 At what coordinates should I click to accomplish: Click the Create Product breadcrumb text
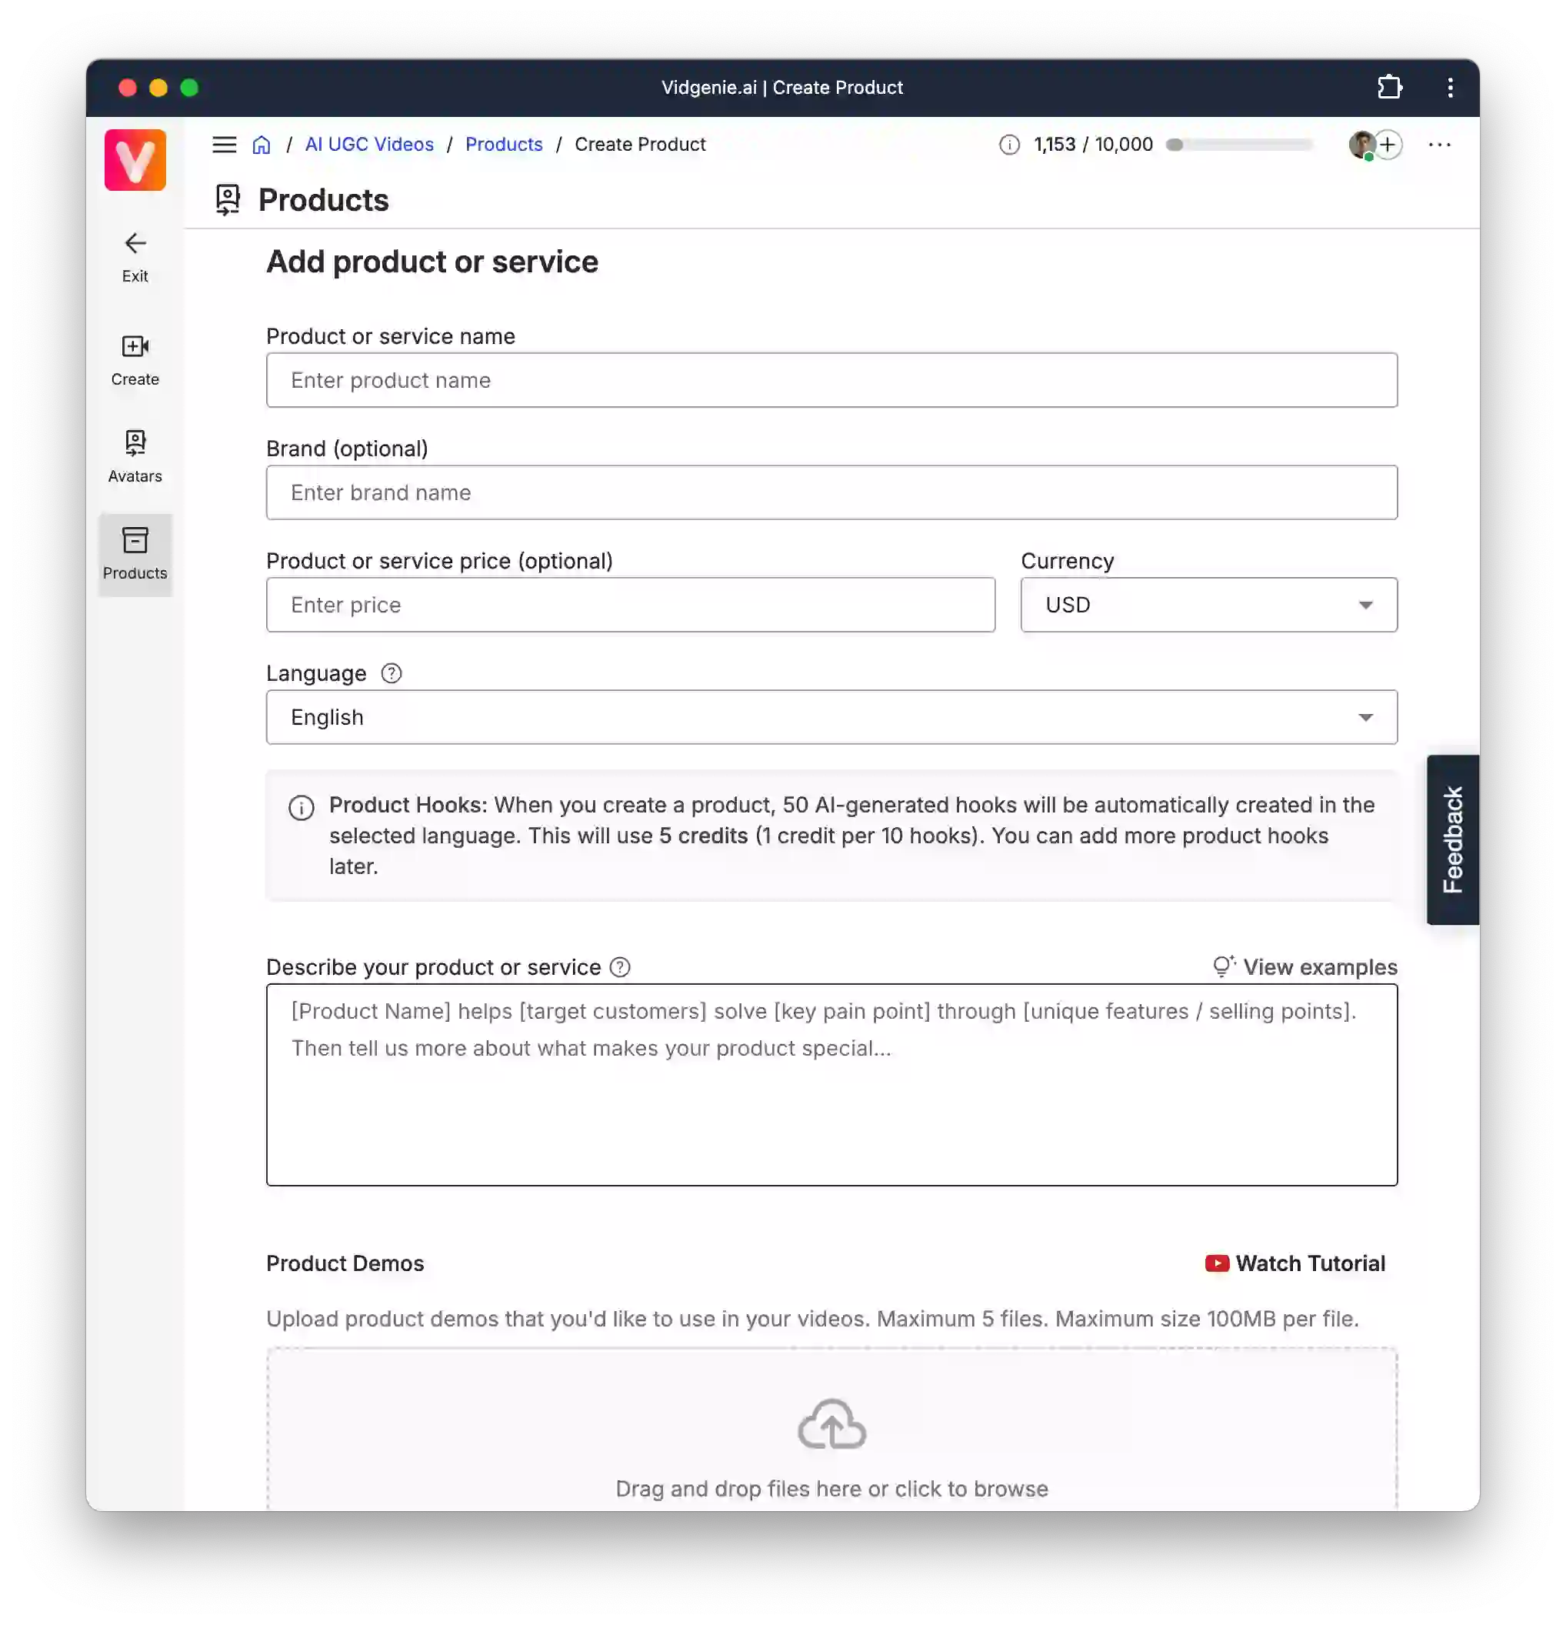point(640,144)
